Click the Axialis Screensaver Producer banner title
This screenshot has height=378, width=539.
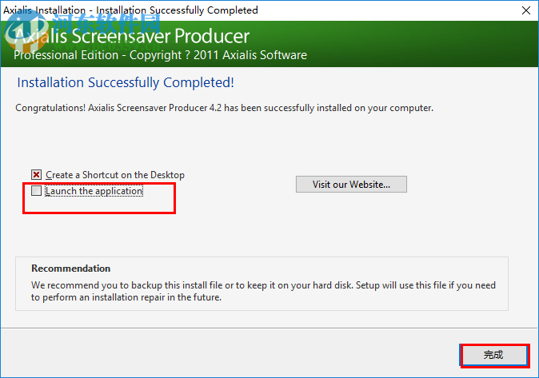(x=132, y=36)
